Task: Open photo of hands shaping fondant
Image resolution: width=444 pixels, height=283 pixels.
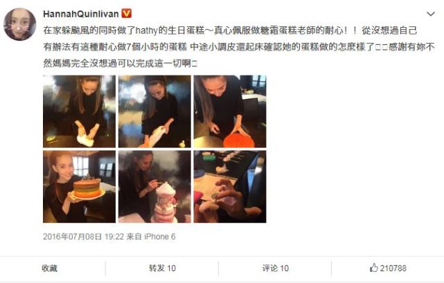Action: [230, 187]
